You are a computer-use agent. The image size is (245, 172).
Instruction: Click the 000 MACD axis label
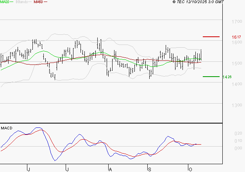[x=238, y=148]
